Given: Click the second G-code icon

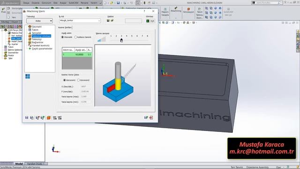Looking at the screenshot, I should pos(60,118).
